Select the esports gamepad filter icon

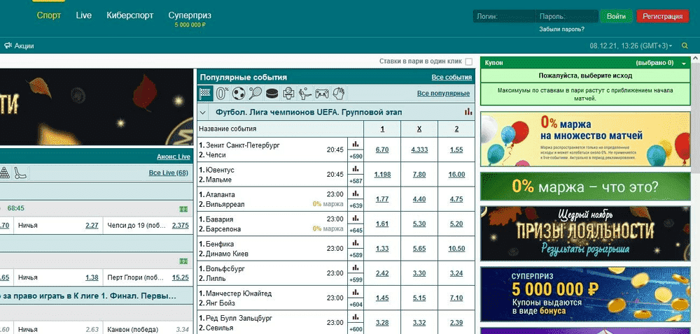pyautogui.click(x=321, y=93)
